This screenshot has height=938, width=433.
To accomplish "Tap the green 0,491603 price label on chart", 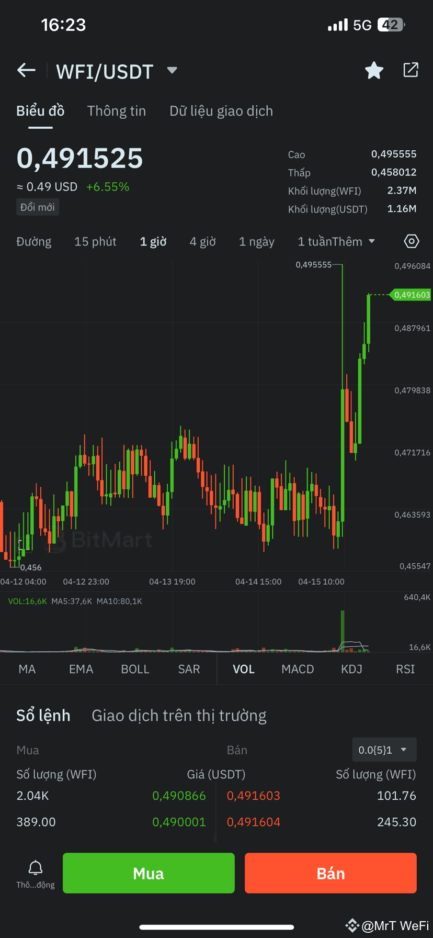I will click(x=412, y=295).
